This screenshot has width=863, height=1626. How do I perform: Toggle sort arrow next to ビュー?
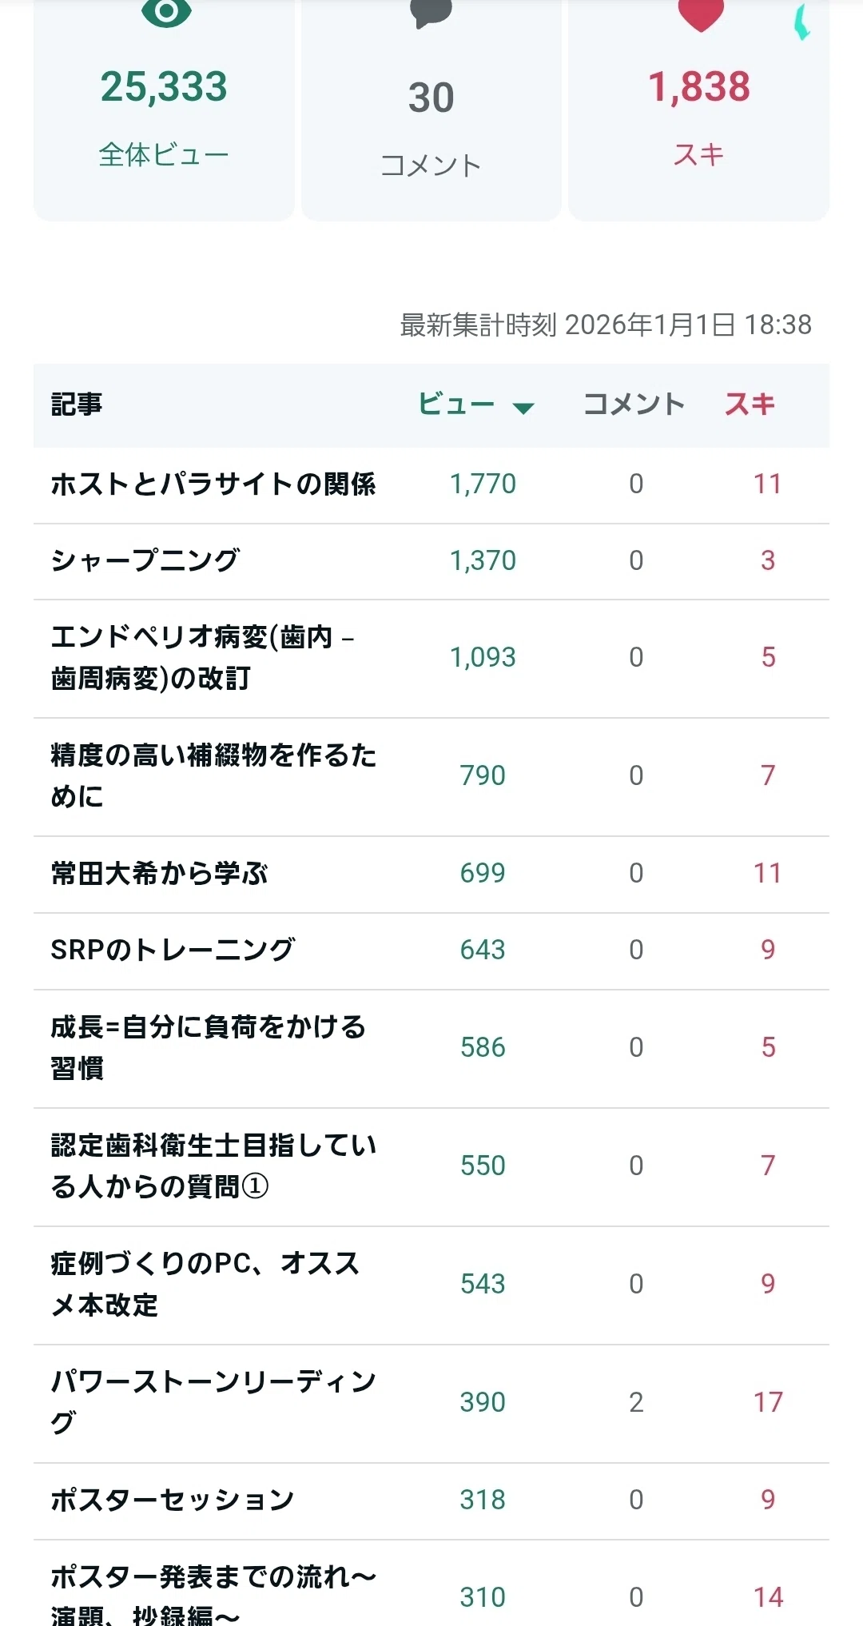[523, 408]
